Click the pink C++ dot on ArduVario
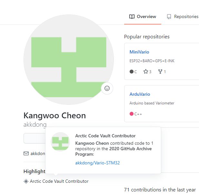This screenshot has width=199, height=195. [x=132, y=114]
